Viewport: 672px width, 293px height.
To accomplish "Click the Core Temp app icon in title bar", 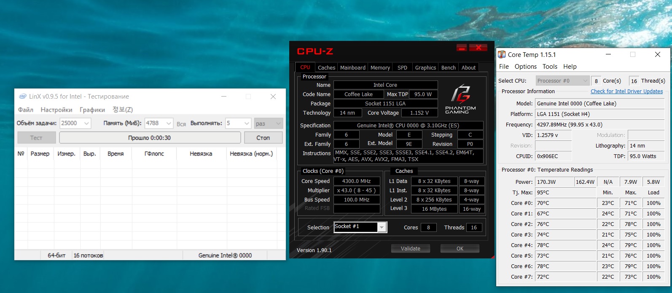I will click(502, 54).
